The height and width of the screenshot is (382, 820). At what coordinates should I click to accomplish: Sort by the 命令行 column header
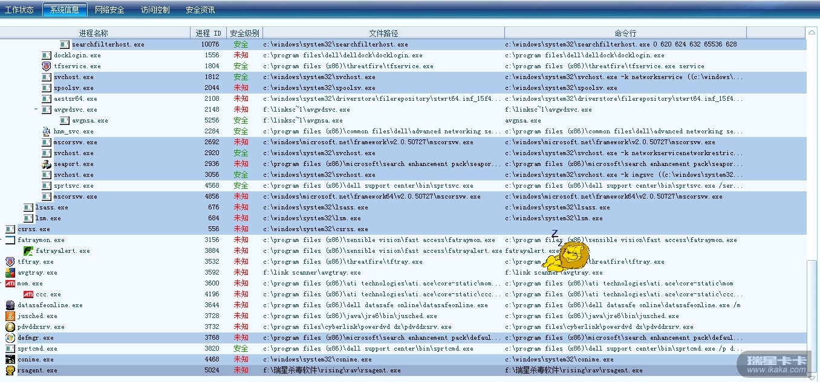pos(625,33)
